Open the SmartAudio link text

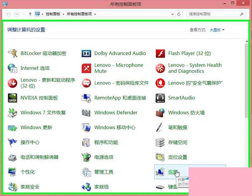(181, 98)
